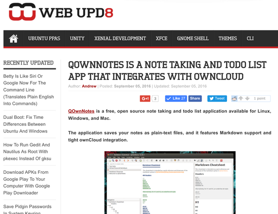Click the Twitter Tweet button

(x=217, y=98)
